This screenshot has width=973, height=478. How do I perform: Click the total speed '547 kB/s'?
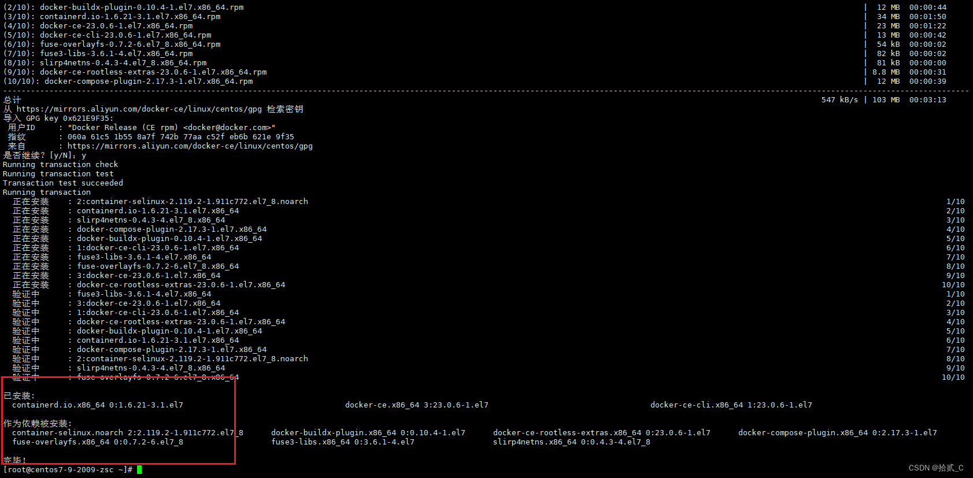click(840, 99)
